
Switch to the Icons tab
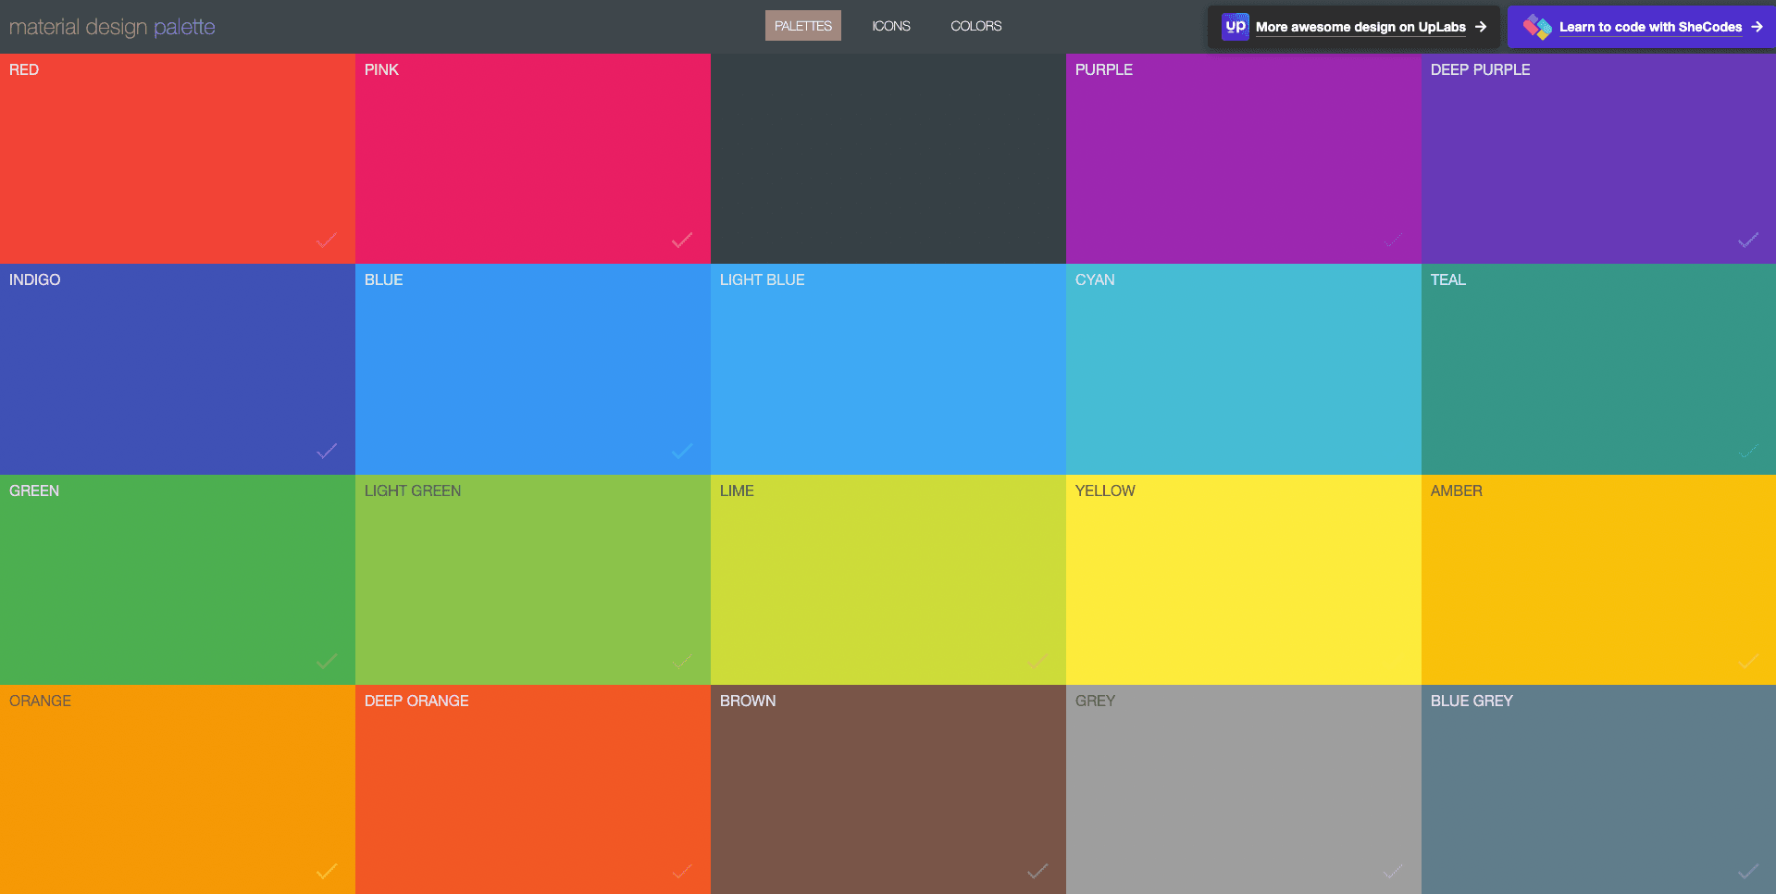click(890, 26)
